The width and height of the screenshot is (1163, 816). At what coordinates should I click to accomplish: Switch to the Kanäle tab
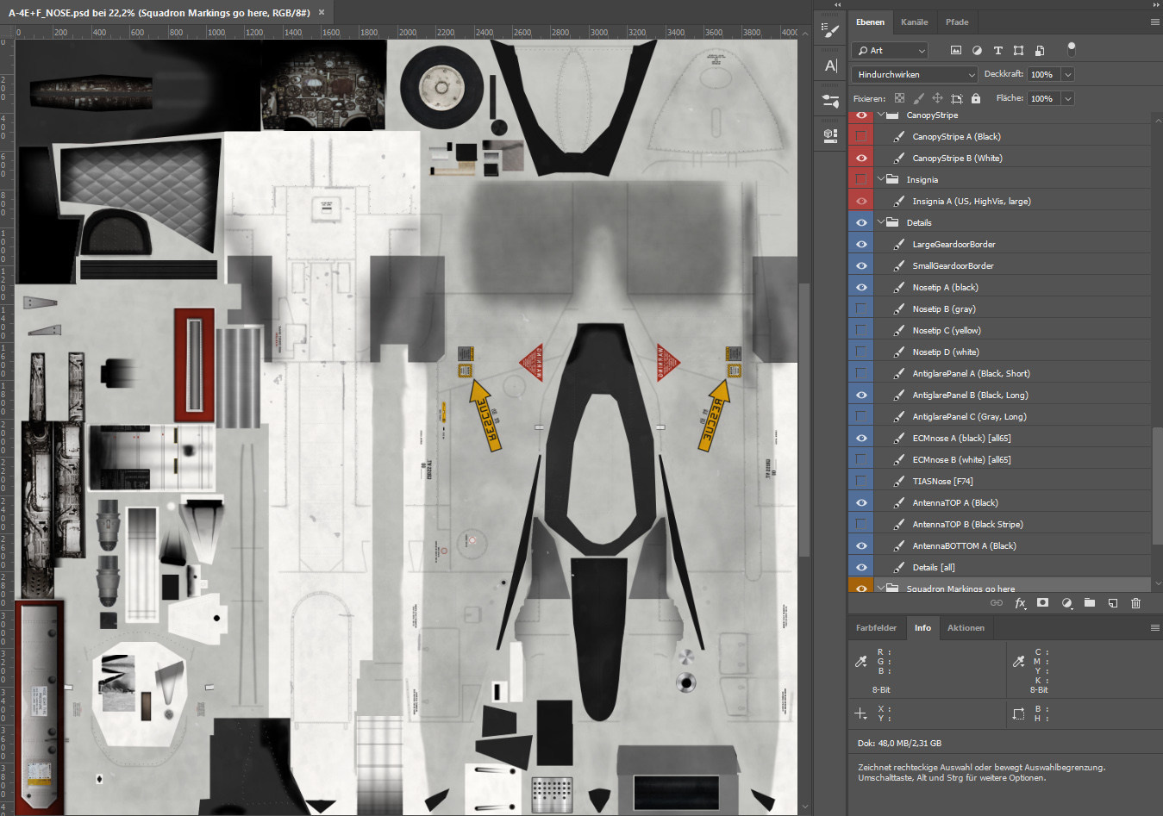[914, 22]
